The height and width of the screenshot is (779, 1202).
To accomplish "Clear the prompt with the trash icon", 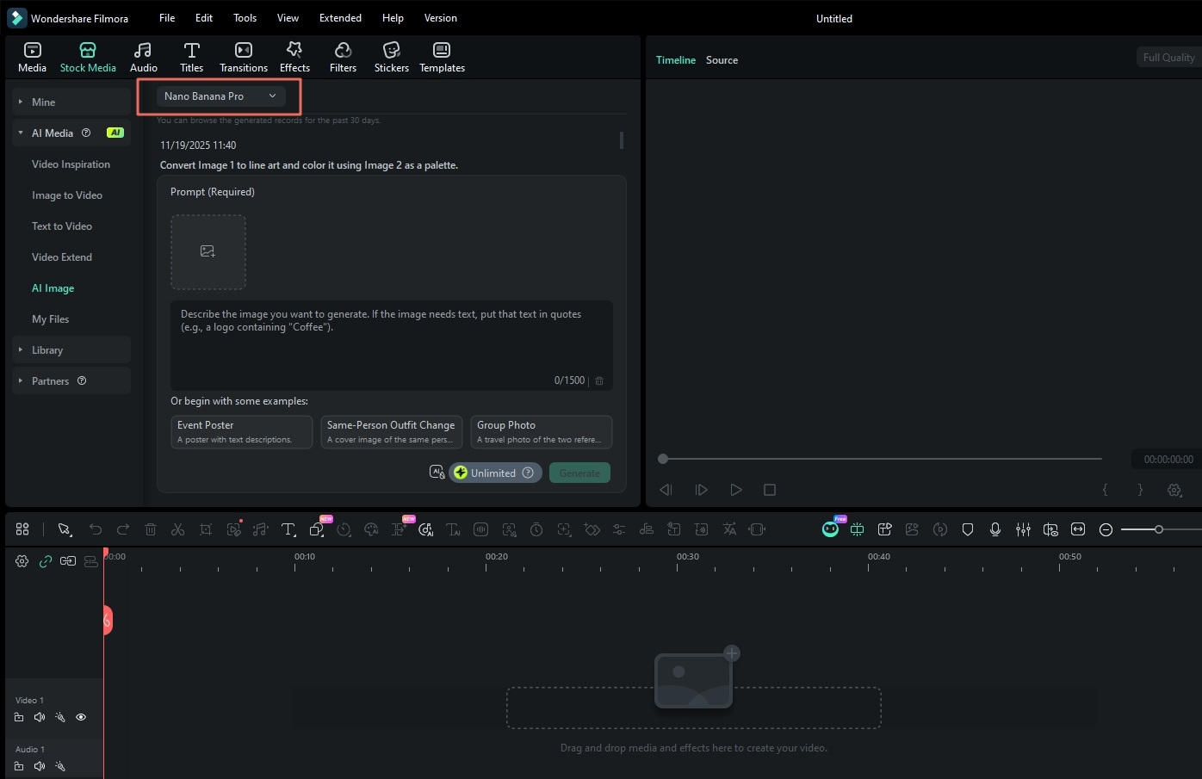I will (599, 380).
